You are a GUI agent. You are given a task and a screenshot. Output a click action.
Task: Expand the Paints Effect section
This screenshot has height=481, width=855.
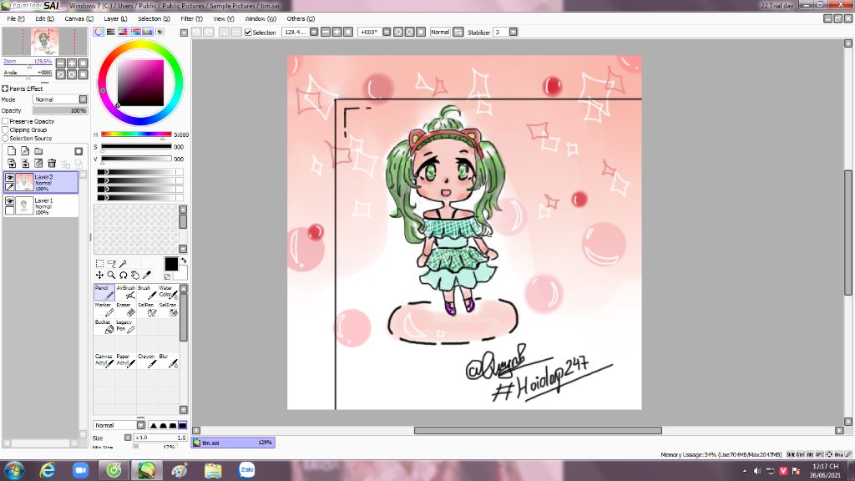pyautogui.click(x=5, y=89)
